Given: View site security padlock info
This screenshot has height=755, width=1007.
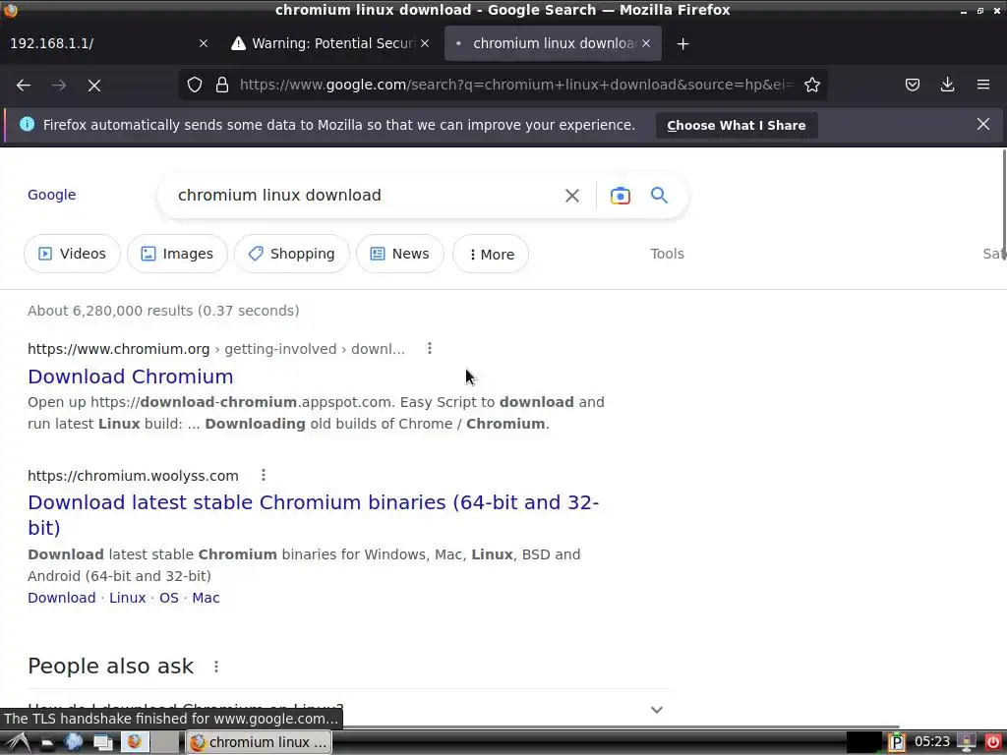Looking at the screenshot, I should [222, 85].
